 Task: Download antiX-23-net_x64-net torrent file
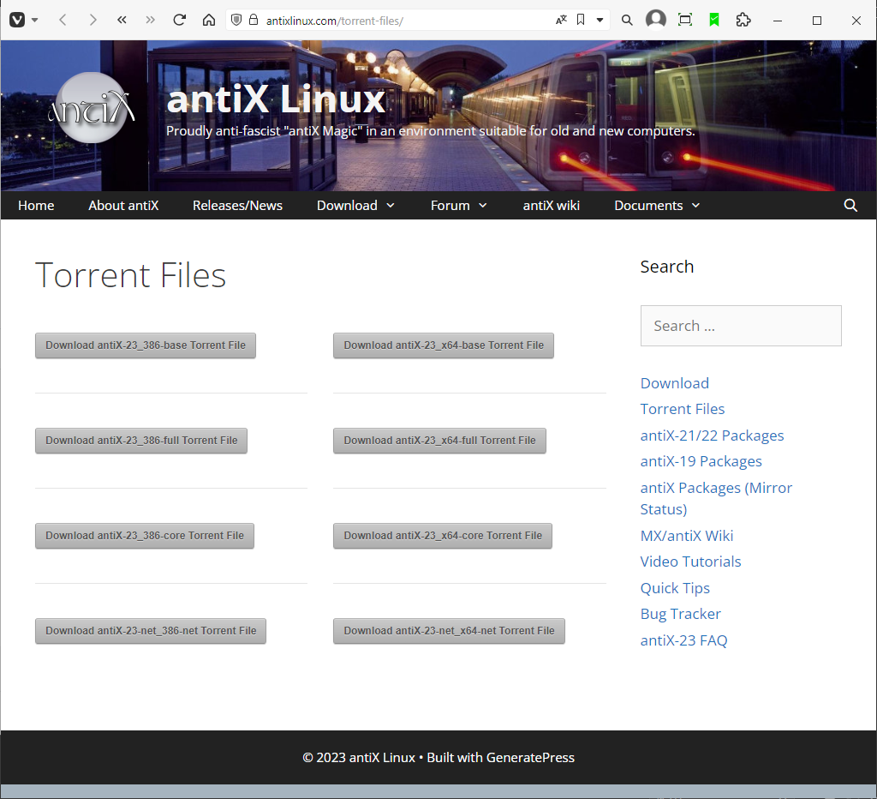pos(449,631)
